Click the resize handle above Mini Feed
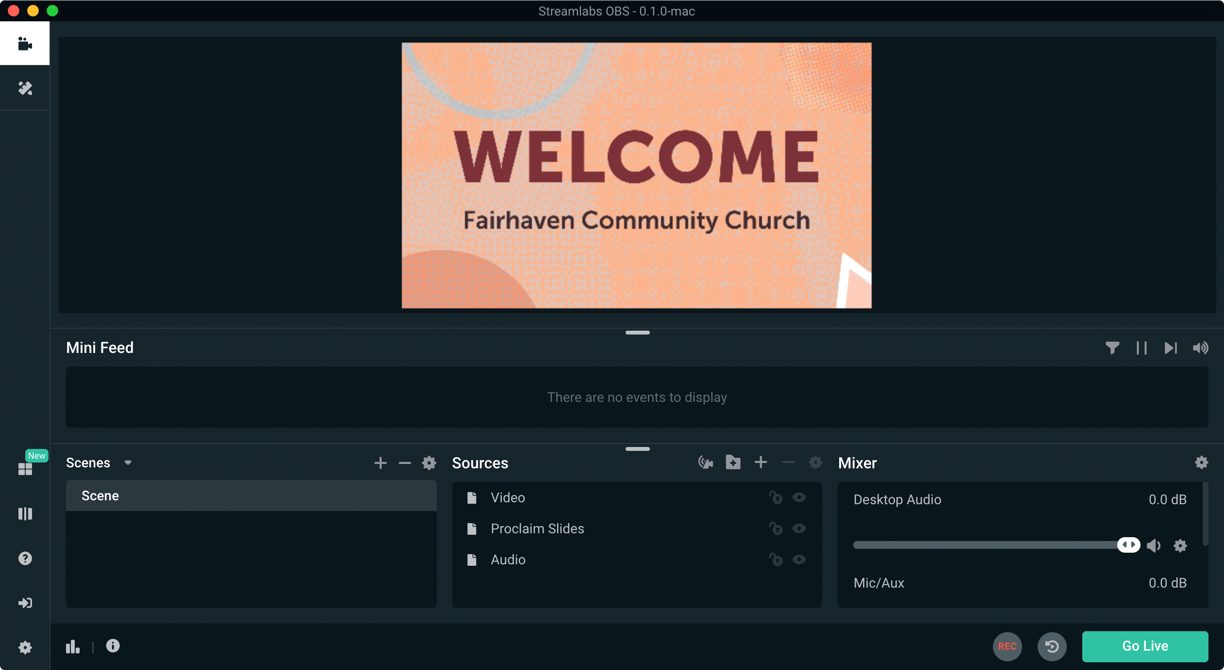 click(x=637, y=333)
